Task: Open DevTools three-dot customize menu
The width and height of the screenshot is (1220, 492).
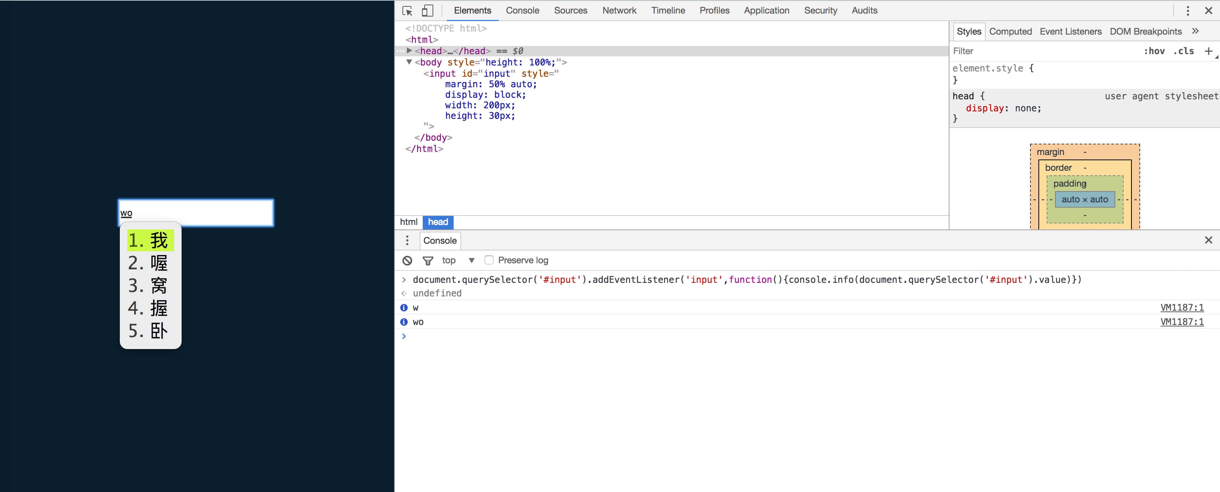Action: [x=1187, y=11]
